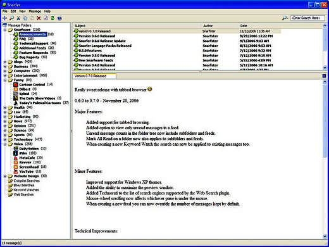The width and height of the screenshot is (329, 247).
Task: Select the Announcements feed
Action: 33,34
